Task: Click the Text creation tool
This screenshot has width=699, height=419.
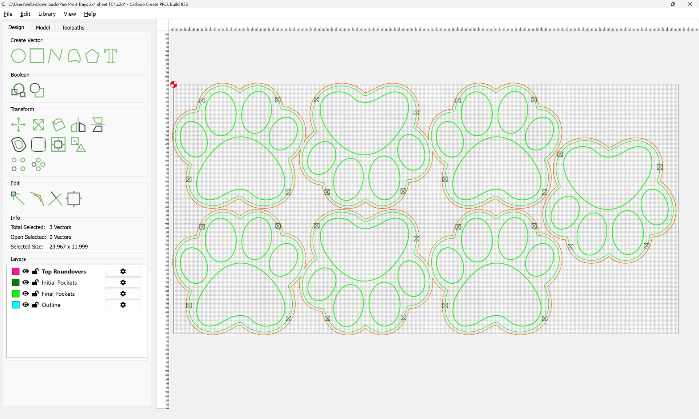Action: tap(111, 56)
